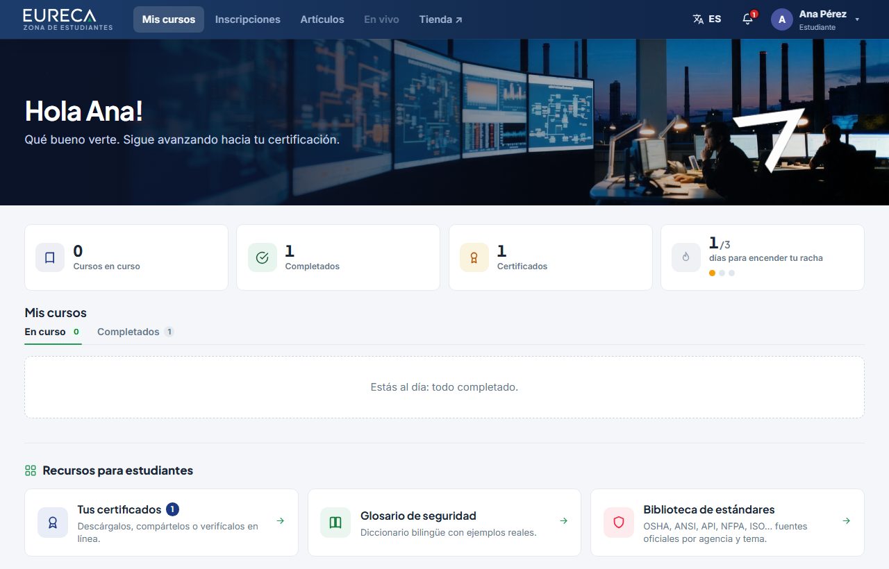The width and height of the screenshot is (889, 569).
Task: Click the 'Estudiante' role label
Action: coord(817,28)
